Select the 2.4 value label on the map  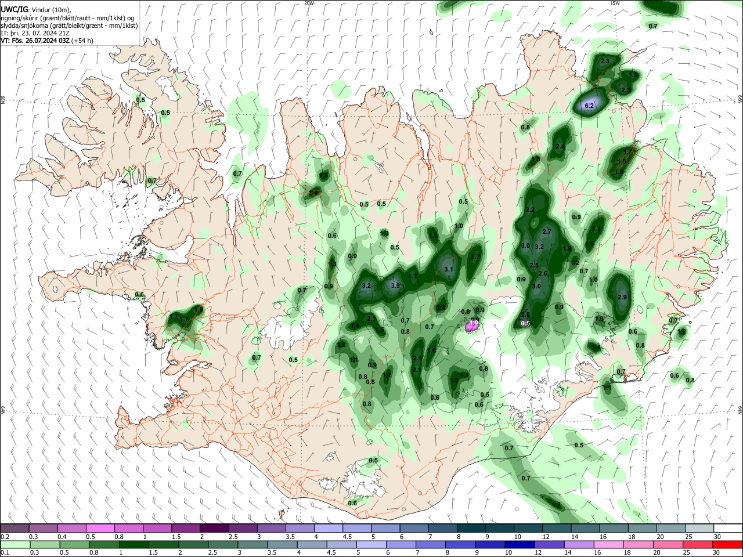click(x=560, y=146)
